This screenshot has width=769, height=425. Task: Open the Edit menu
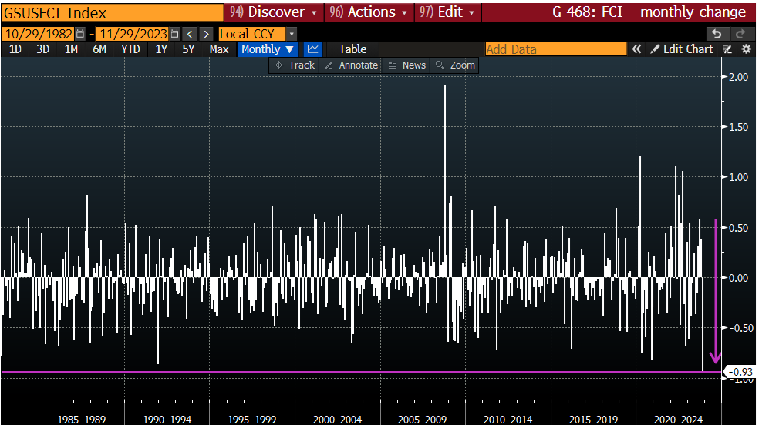pyautogui.click(x=448, y=12)
